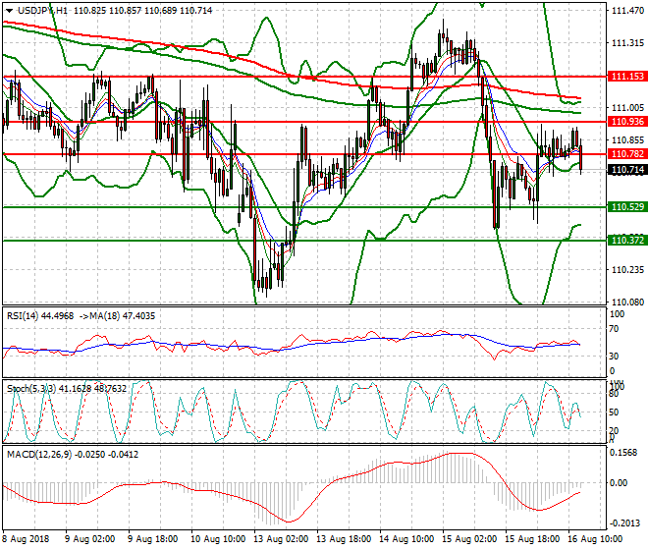Select the 111.005 price scale value

(x=627, y=108)
